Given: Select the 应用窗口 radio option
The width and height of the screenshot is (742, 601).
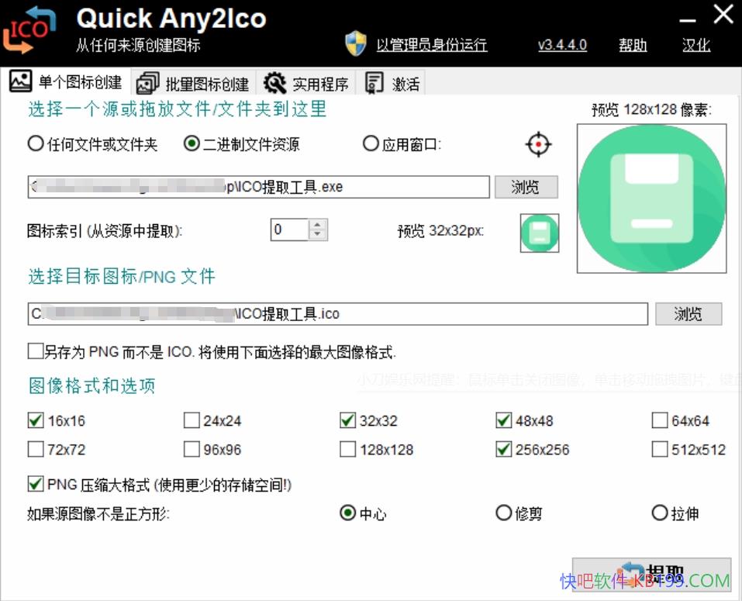Looking at the screenshot, I should (x=371, y=144).
